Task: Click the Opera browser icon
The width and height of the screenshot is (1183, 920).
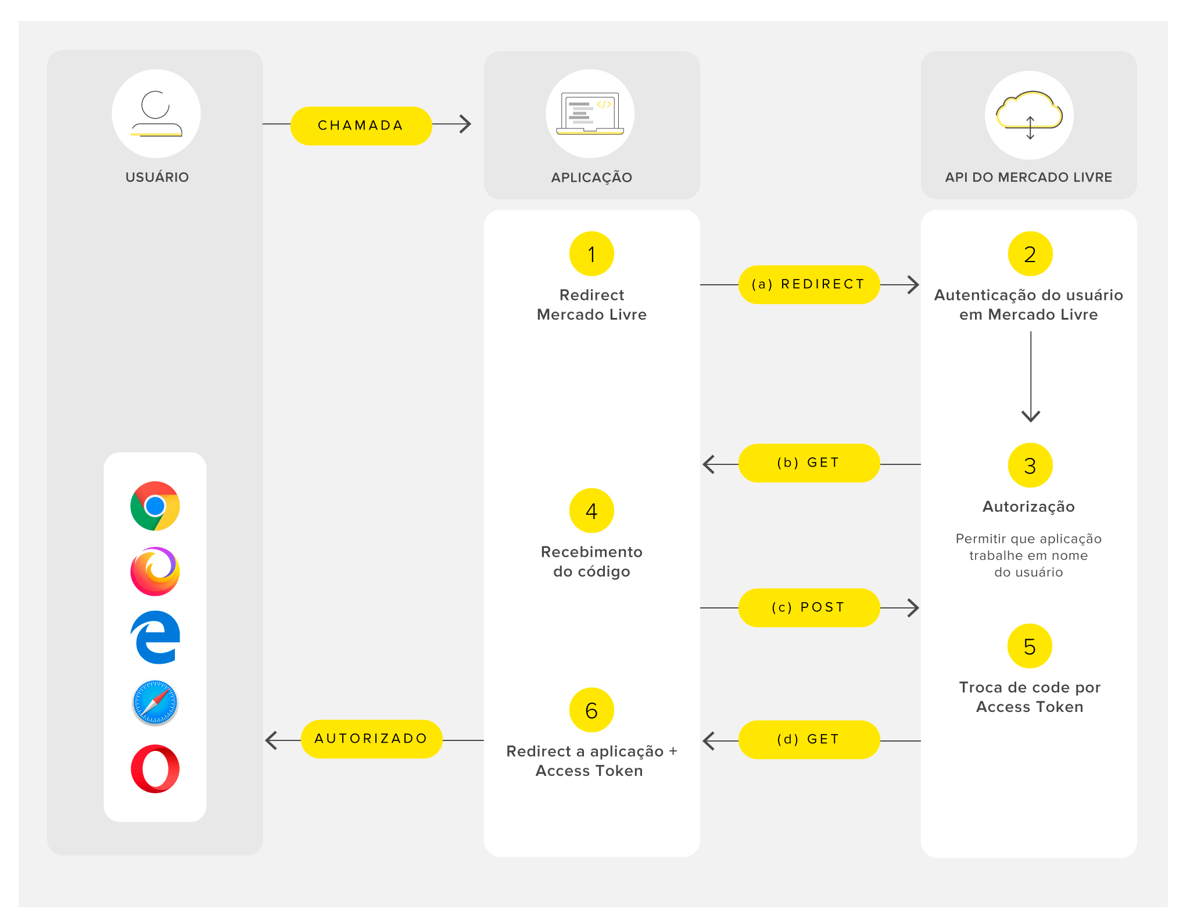Action: [155, 768]
